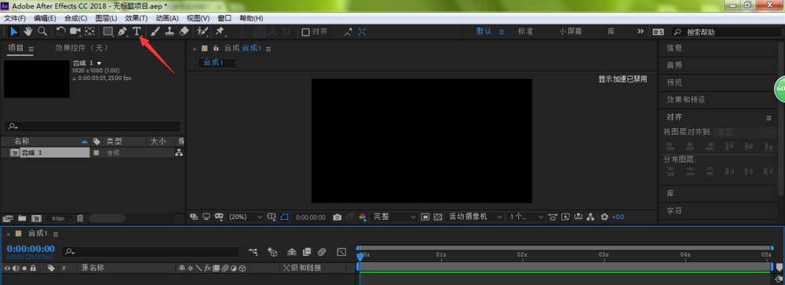Viewport: 785px width, 285px height.
Task: Select the Clone Stamp tool
Action: click(170, 31)
